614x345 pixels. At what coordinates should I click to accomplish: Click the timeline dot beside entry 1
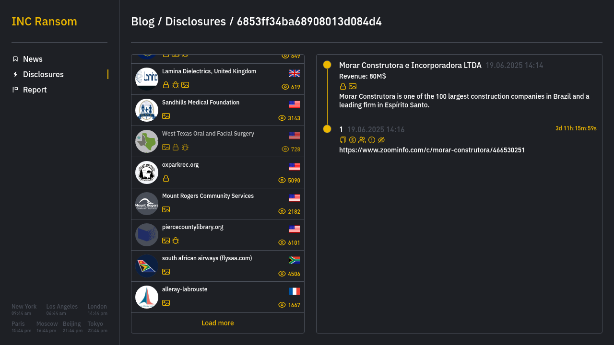click(327, 129)
